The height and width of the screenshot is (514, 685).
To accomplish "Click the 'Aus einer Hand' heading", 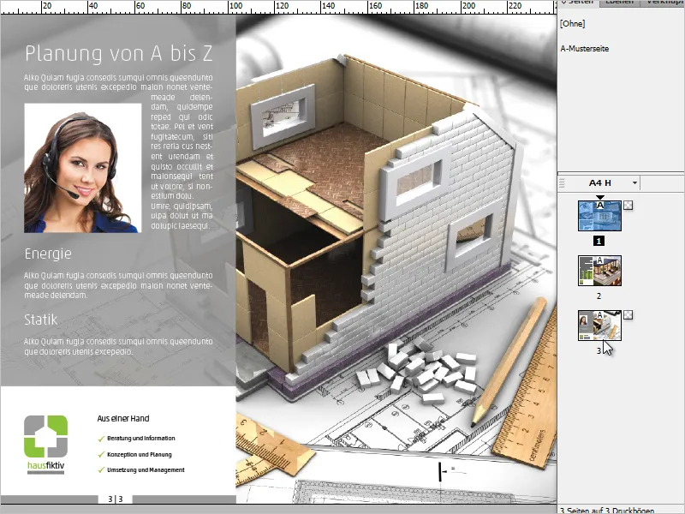I will click(123, 418).
